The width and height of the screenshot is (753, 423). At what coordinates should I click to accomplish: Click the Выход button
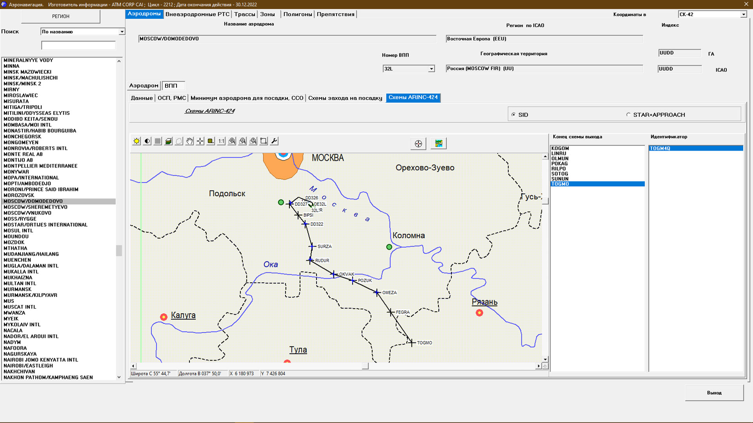(714, 393)
